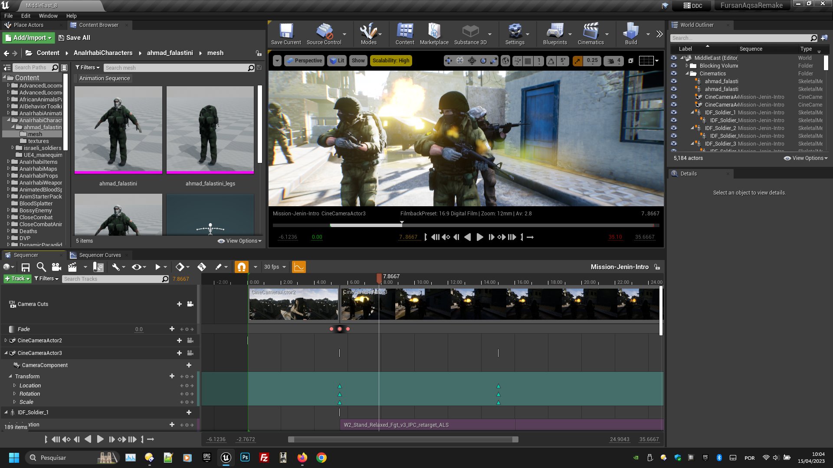Viewport: 833px width, 468px height.
Task: Toggle visibility of Blocking Volume folder
Action: [674, 66]
